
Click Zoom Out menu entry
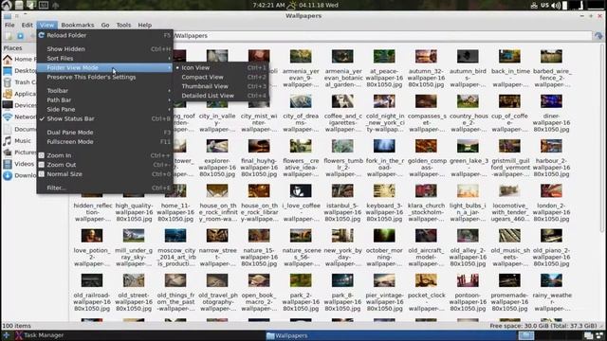coord(104,165)
